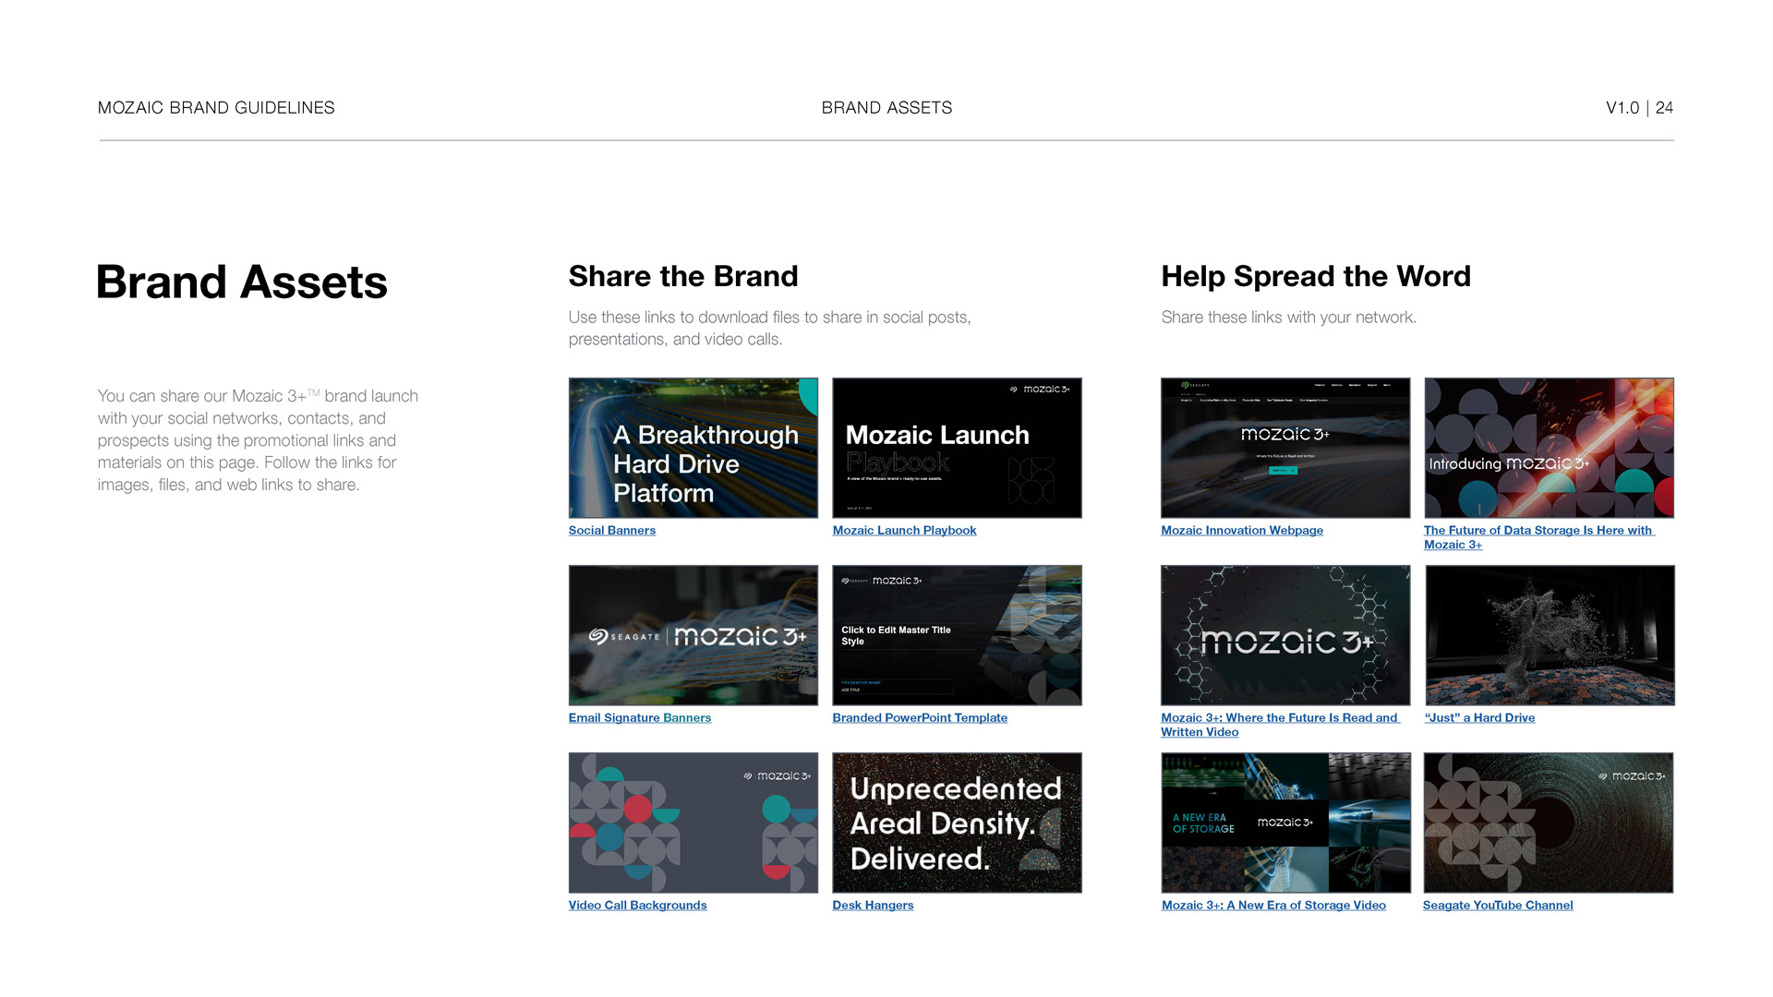Click the Seagate YouTube channel disc thumbnail
1773x997 pixels.
click(x=1549, y=823)
